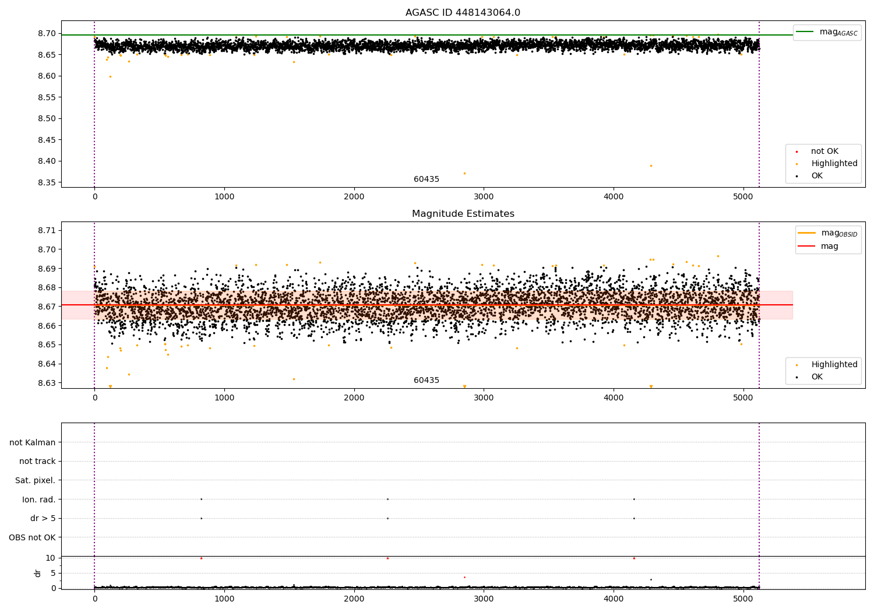
Task: Click the "8.45" y-axis tick in top plot
Action: [x=47, y=140]
